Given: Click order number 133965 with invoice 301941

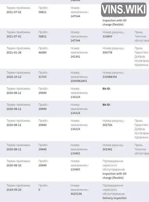Looking at the screenshot, I should pos(75,154).
